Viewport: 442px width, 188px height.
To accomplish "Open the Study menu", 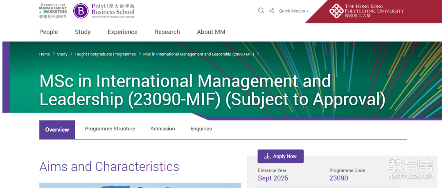I will coord(83,32).
